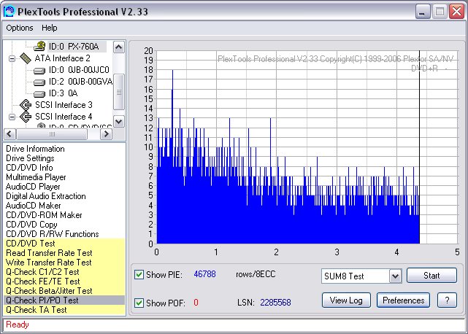Click the POF count value 0

pos(196,303)
